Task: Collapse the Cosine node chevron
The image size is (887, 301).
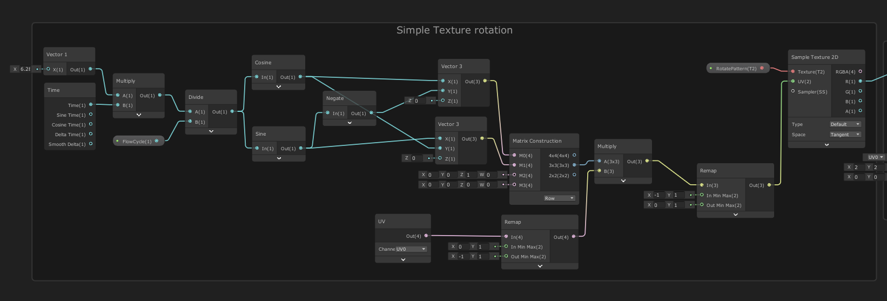Action: [x=279, y=86]
